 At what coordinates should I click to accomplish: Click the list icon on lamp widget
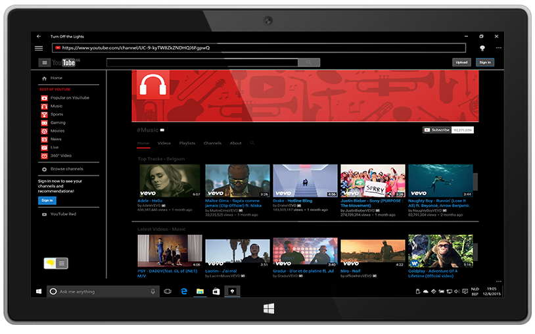pos(62,264)
